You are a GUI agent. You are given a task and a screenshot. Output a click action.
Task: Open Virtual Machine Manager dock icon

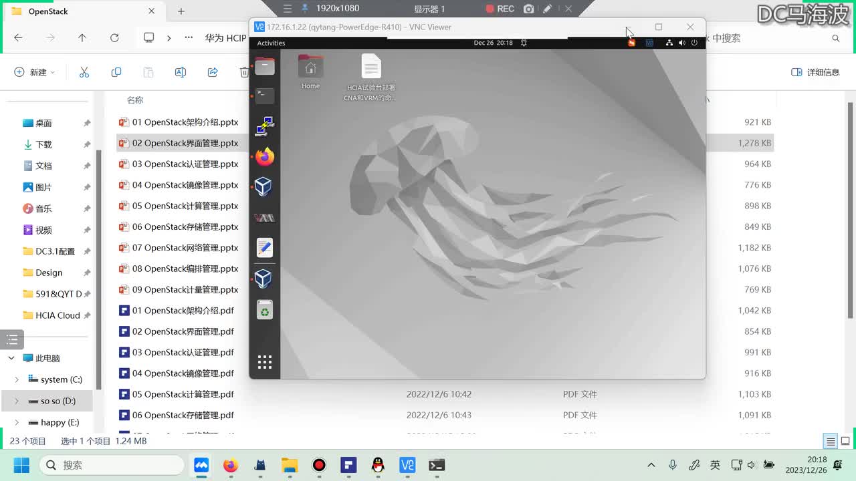[265, 218]
